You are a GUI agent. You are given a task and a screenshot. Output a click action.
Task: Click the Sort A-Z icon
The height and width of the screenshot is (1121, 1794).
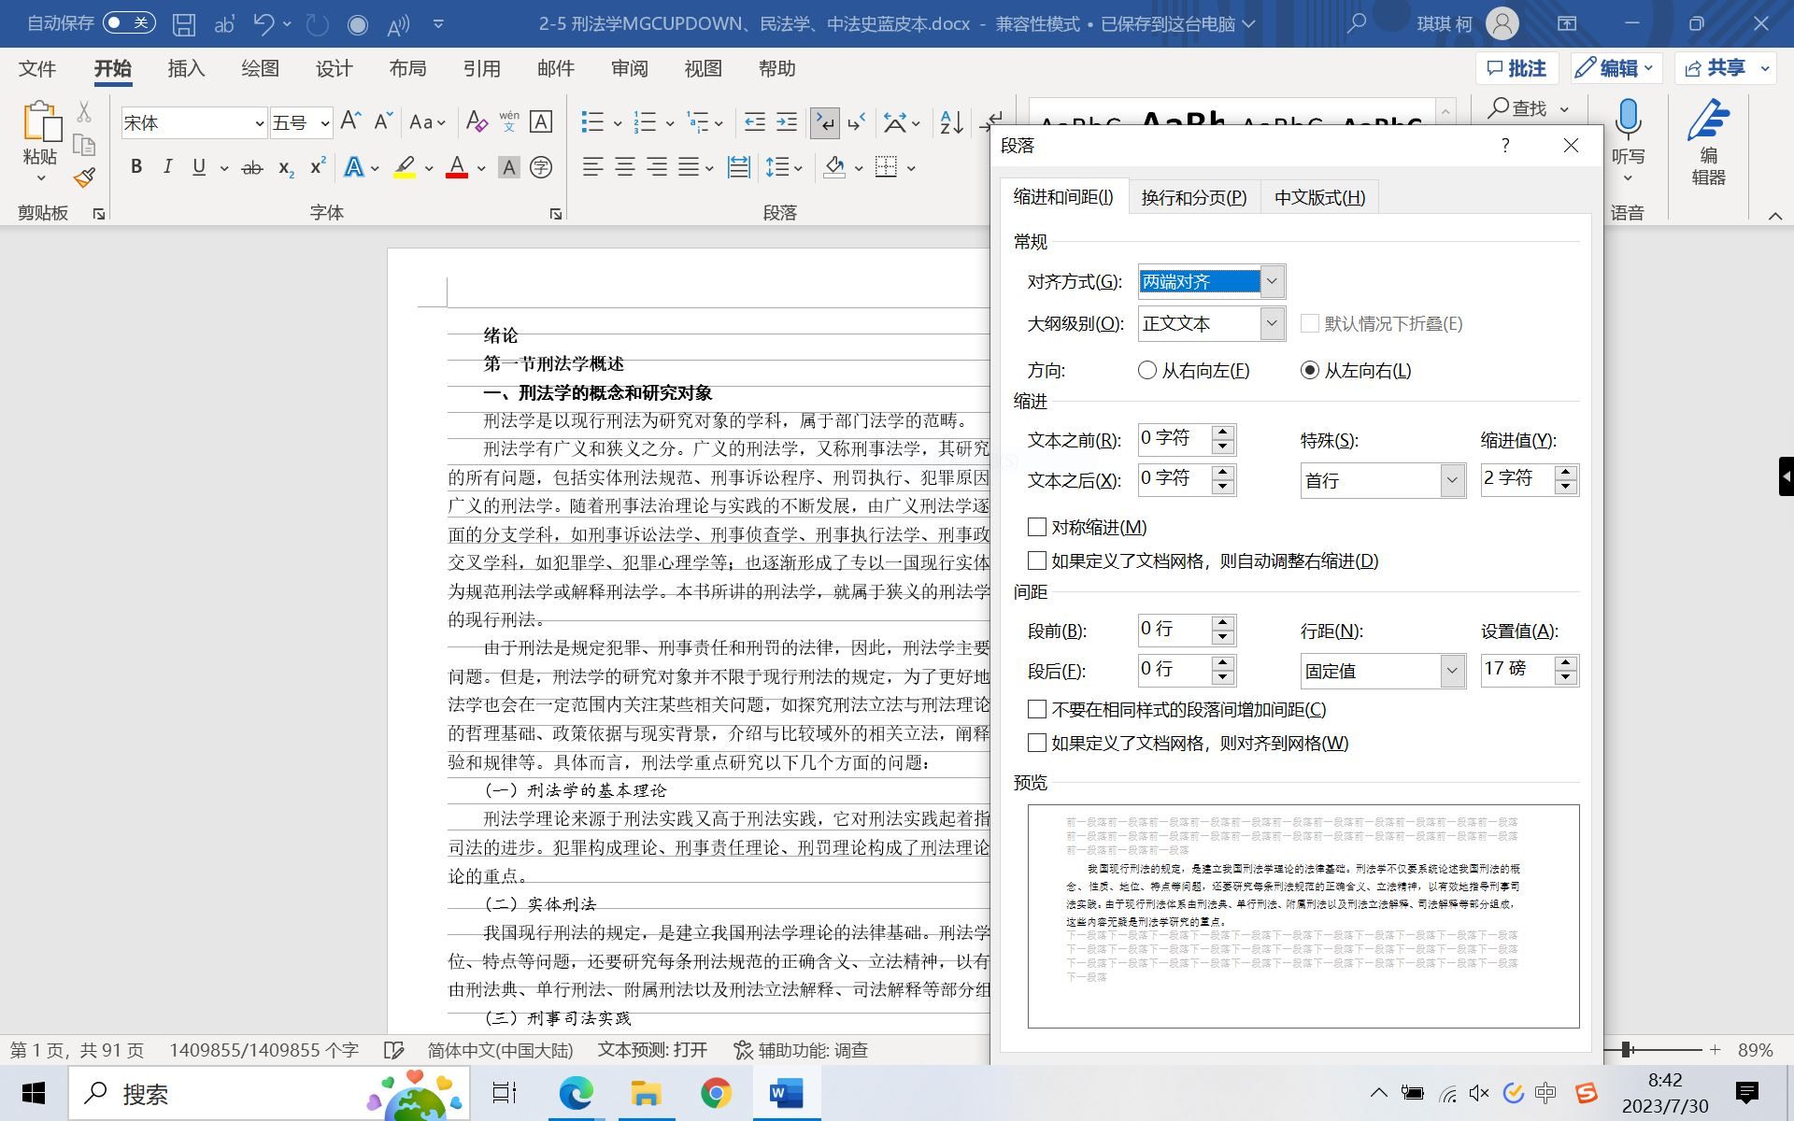coord(951,121)
